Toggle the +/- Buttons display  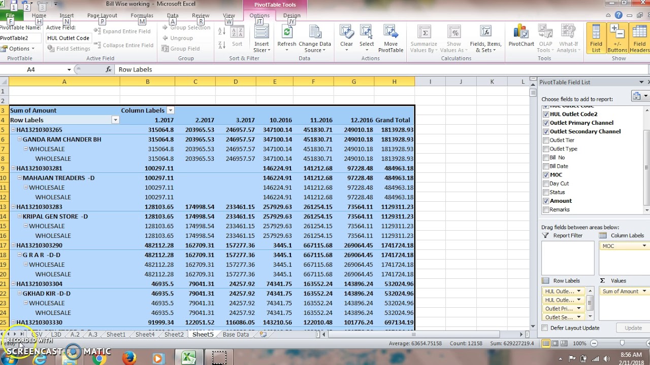coord(617,38)
